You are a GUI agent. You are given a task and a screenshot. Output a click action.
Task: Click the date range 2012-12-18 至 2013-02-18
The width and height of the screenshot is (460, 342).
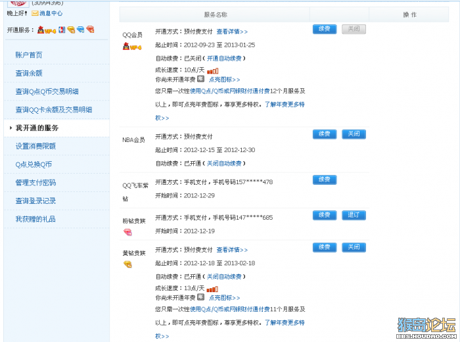point(219,263)
